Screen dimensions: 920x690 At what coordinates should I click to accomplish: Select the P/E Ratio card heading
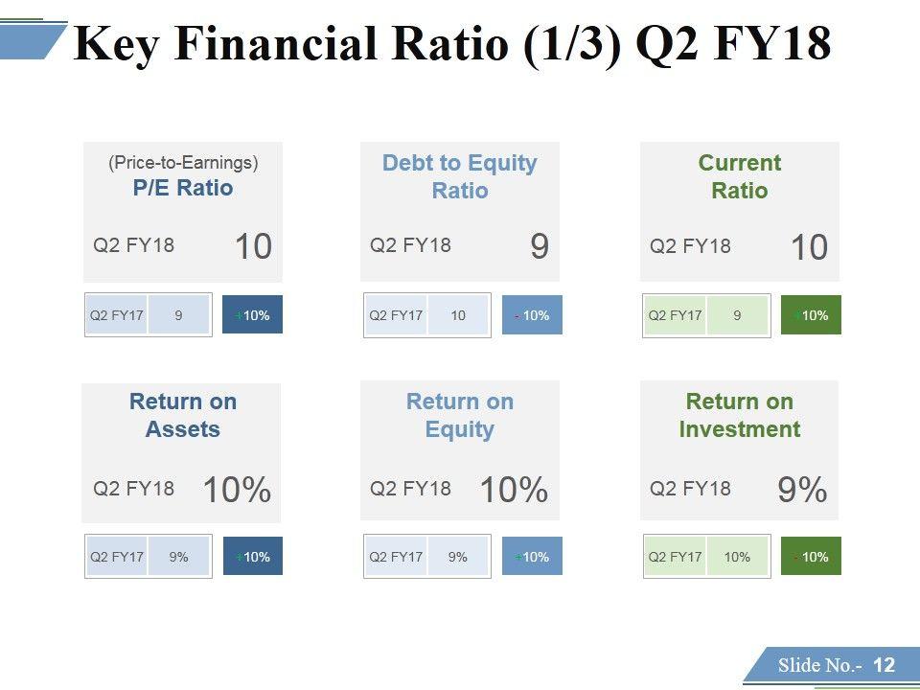point(182,188)
